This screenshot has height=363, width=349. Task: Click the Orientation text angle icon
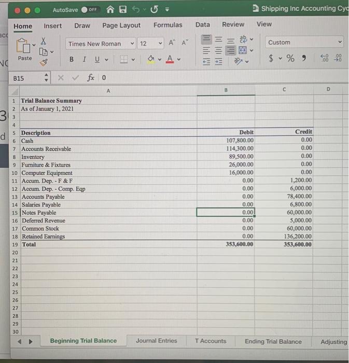tap(239, 61)
